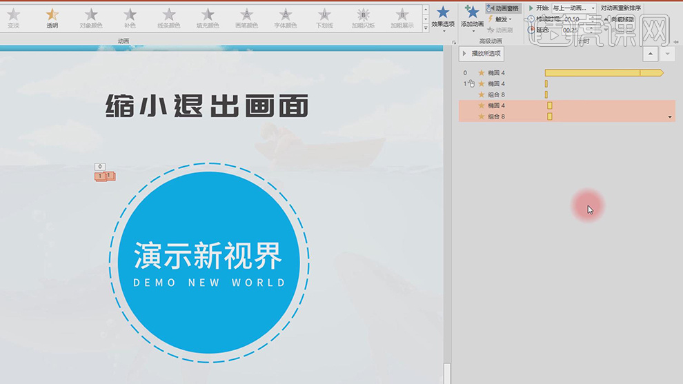
Task: Select the 下划线 animation effect
Action: 324,18
